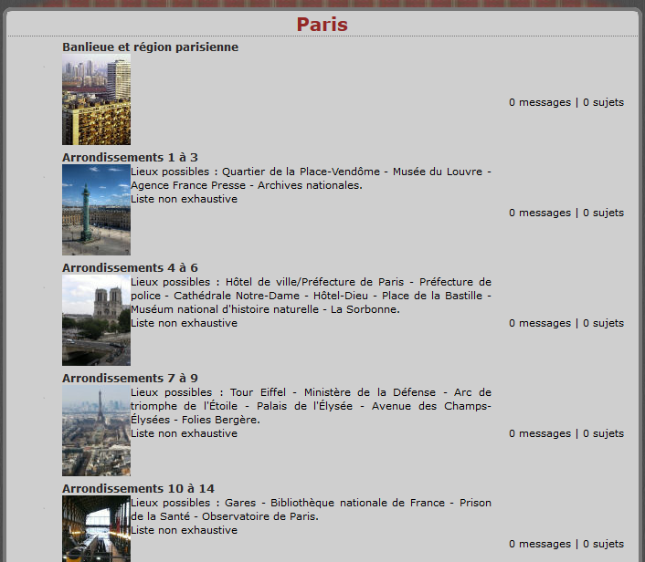Click description mentioning Musée du Louvre
Image resolution: width=645 pixels, height=562 pixels.
click(x=311, y=178)
